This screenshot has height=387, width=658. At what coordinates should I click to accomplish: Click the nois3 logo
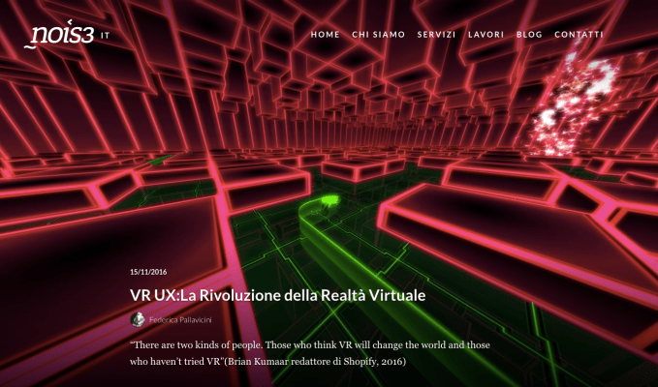click(x=59, y=34)
